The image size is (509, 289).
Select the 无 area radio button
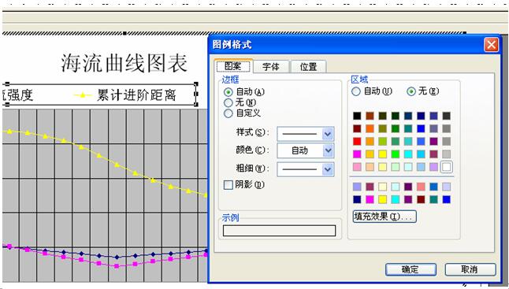pos(411,91)
